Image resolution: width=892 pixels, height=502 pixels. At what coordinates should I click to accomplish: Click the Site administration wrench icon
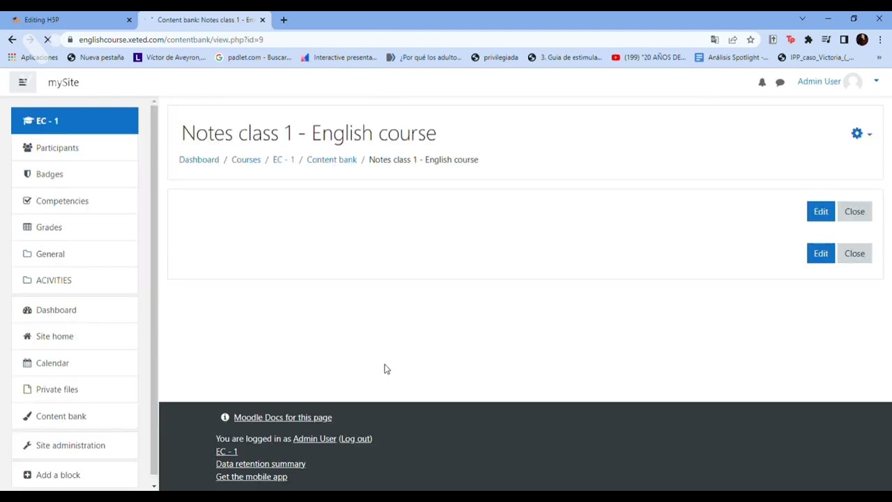pos(27,446)
